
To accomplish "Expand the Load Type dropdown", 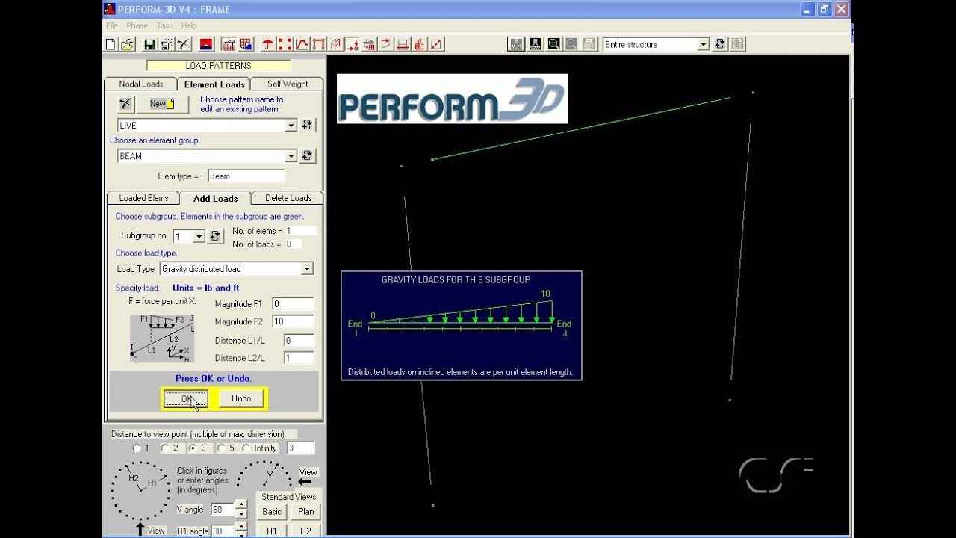I will click(x=307, y=269).
